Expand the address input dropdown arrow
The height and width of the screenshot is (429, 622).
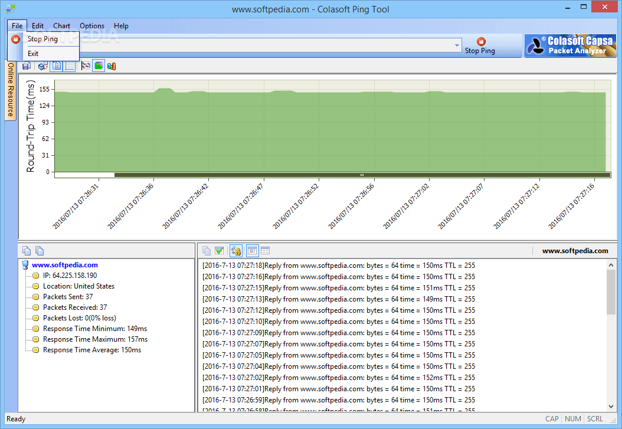click(x=457, y=45)
